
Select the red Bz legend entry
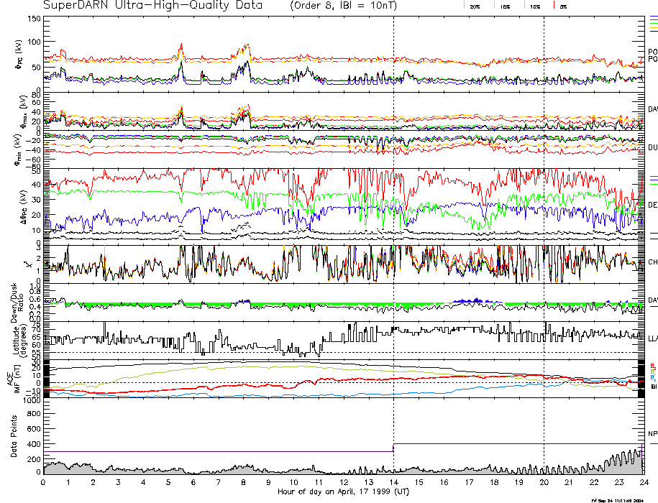coord(652,365)
